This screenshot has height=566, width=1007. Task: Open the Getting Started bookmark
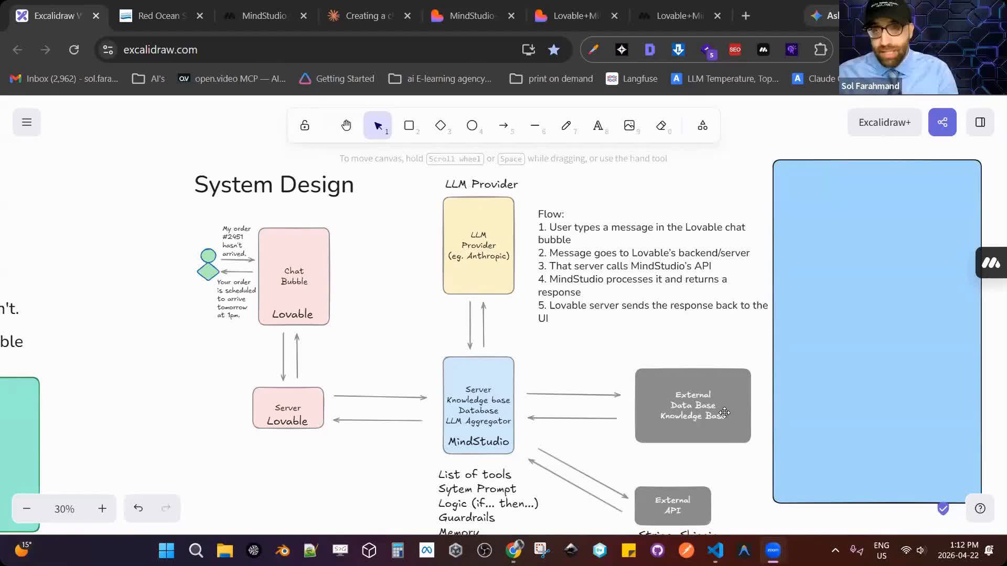337,79
